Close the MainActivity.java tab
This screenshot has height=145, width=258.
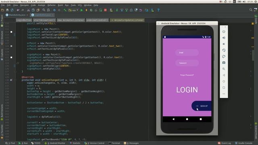tap(27, 15)
